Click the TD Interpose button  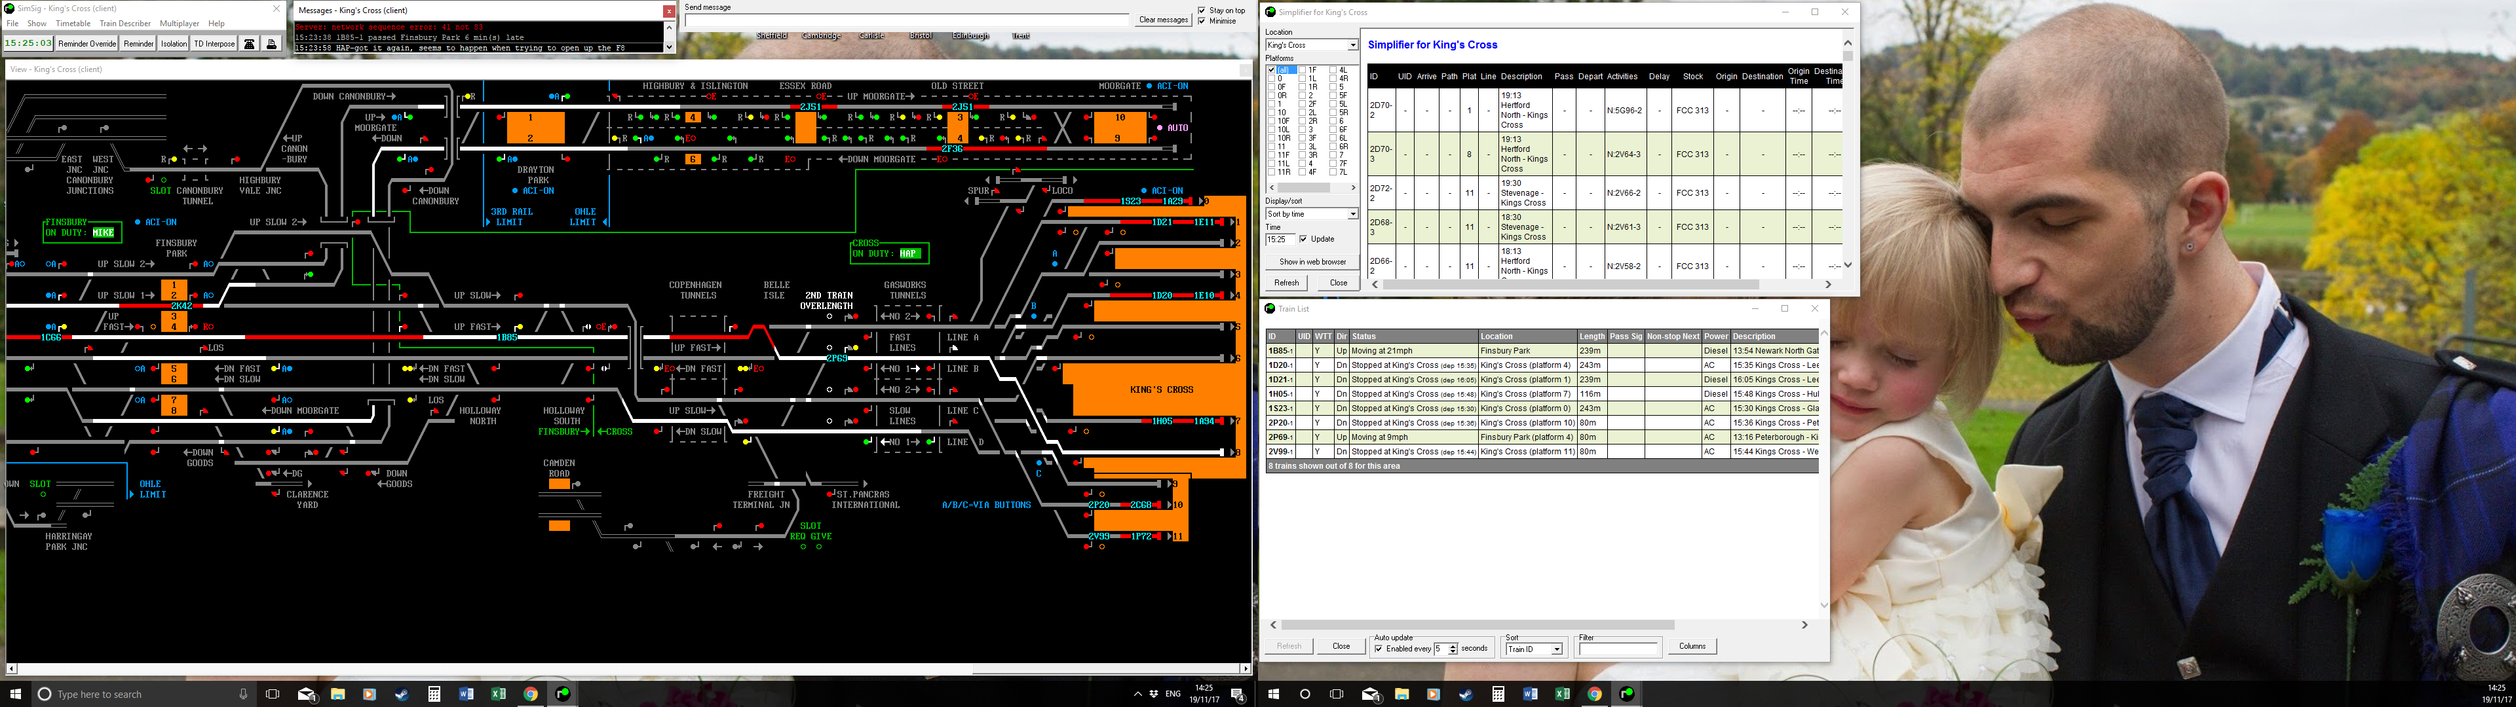pyautogui.click(x=214, y=44)
